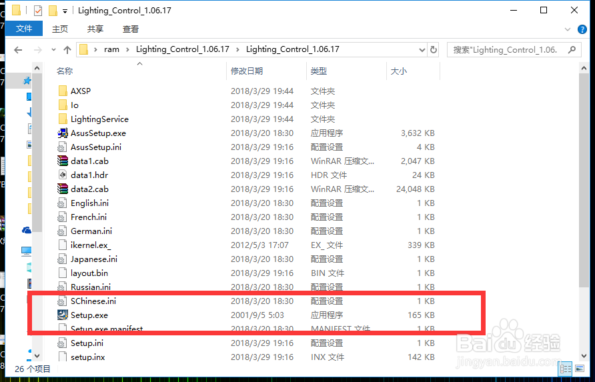Image resolution: width=595 pixels, height=382 pixels.
Task: Click the search Lighting_Control box
Action: (514, 50)
